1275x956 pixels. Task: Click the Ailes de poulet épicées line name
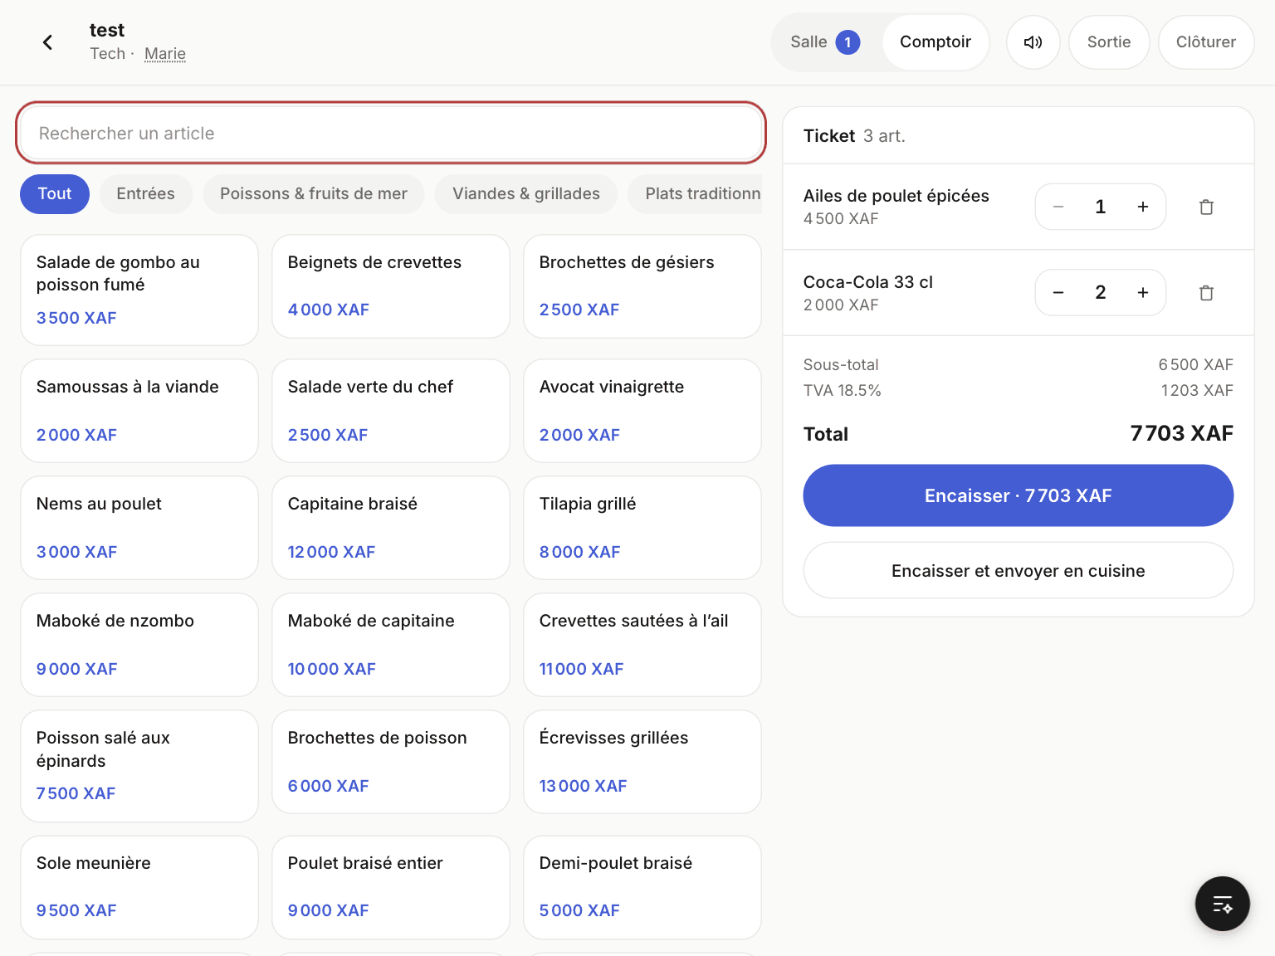pyautogui.click(x=896, y=196)
